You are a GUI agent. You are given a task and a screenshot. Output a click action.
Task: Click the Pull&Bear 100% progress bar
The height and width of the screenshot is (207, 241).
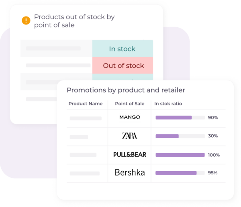point(180,155)
